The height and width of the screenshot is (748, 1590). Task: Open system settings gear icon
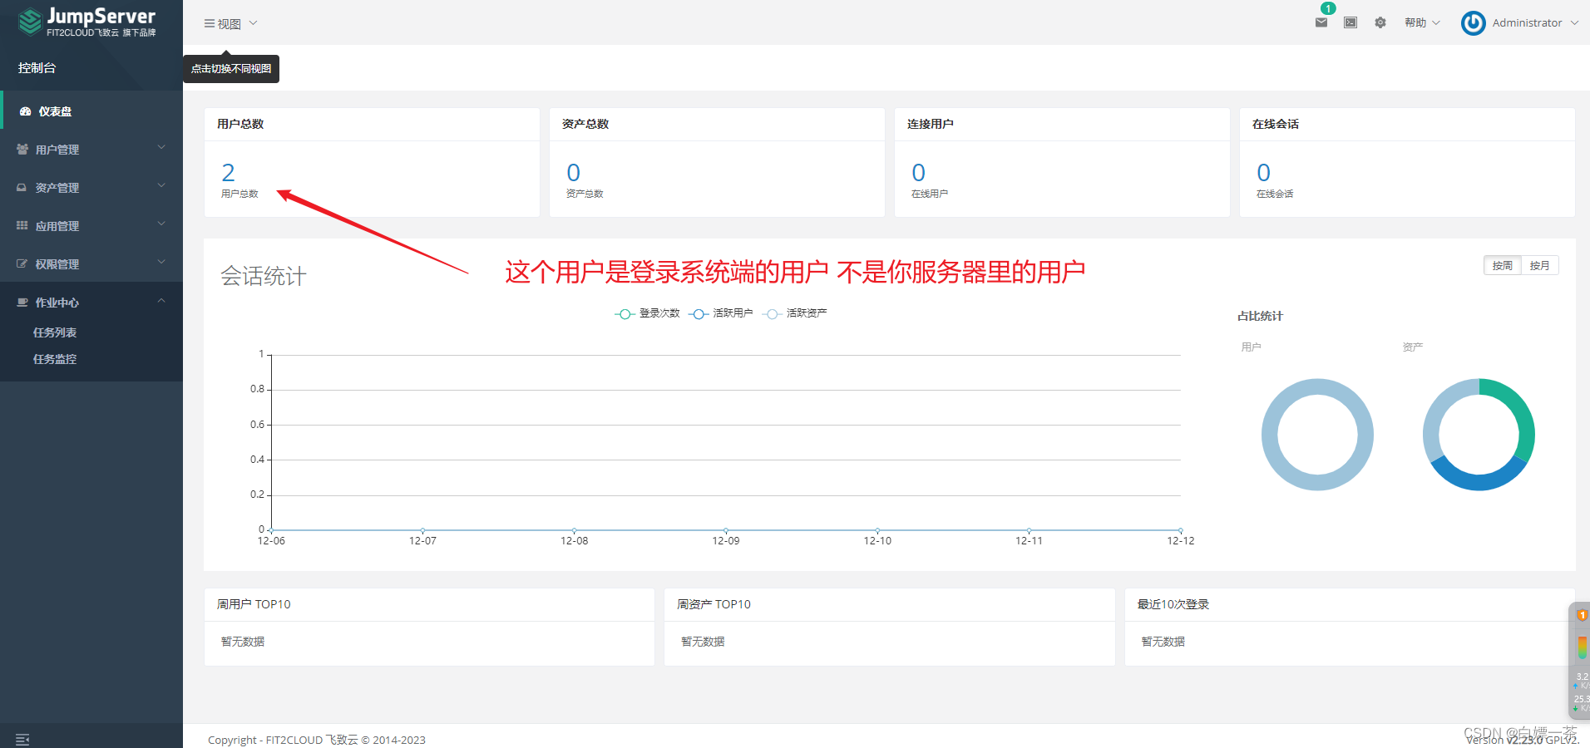[1380, 22]
